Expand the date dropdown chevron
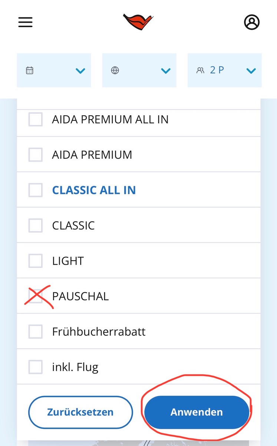Viewport: 277px width, 446px height. pos(80,71)
